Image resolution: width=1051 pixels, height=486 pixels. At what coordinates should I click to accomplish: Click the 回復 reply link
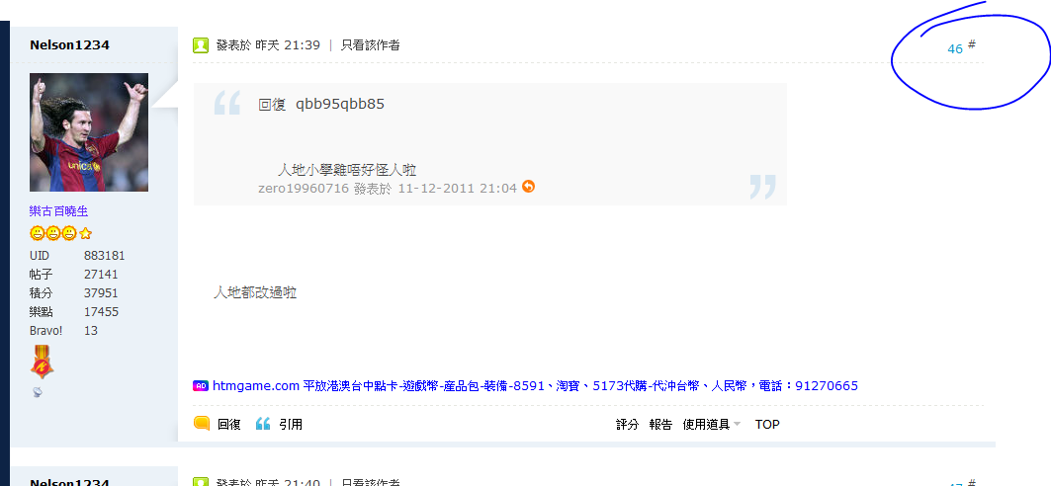229,424
